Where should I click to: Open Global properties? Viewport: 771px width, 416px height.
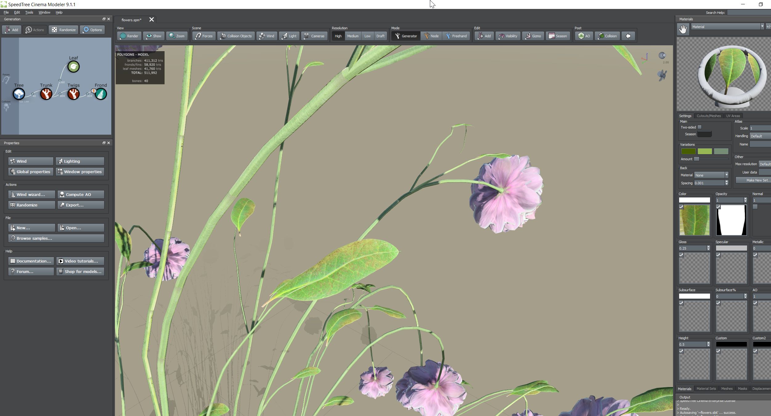coord(31,172)
